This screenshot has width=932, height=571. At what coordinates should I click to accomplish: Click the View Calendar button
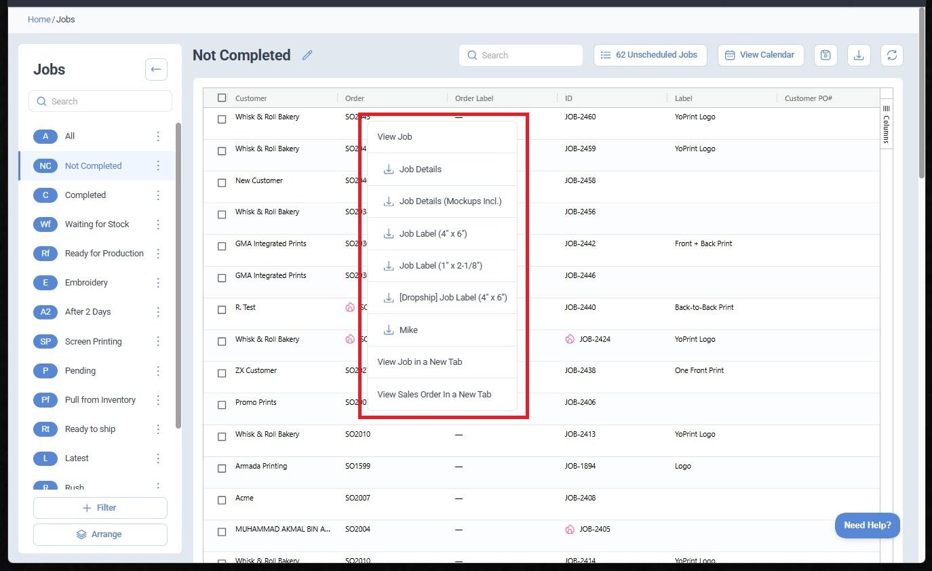pos(760,55)
